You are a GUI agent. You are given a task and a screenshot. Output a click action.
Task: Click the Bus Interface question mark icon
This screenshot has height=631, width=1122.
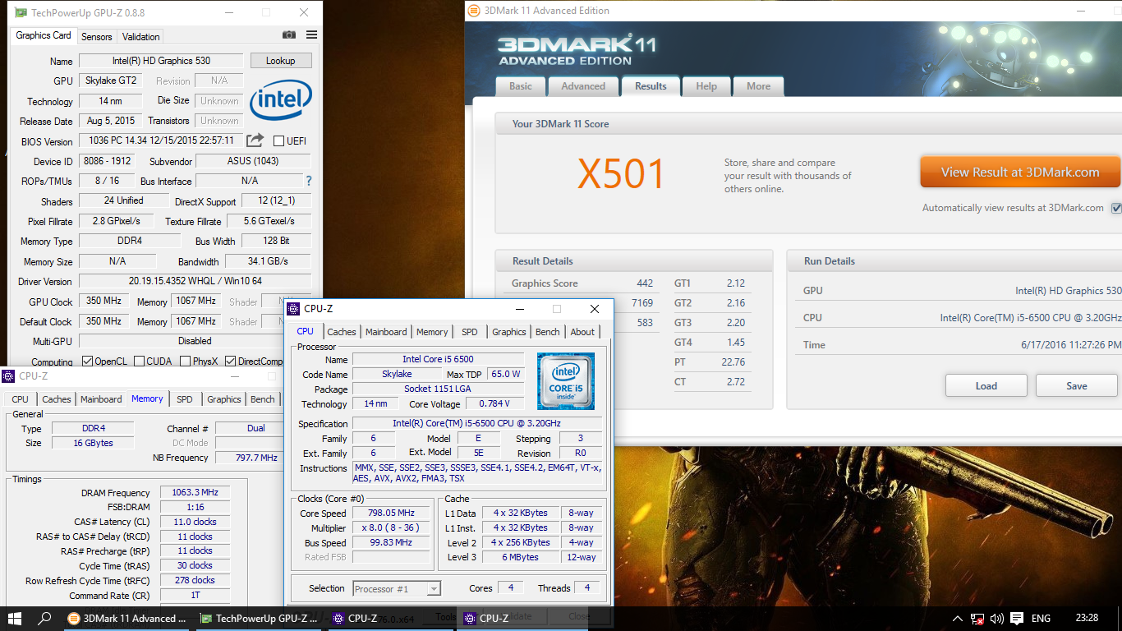point(309,181)
